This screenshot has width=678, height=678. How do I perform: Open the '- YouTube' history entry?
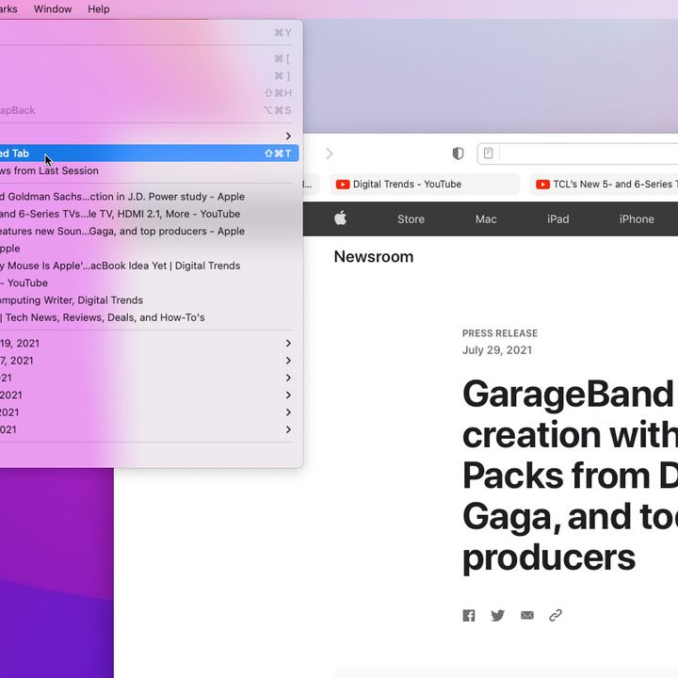148,283
